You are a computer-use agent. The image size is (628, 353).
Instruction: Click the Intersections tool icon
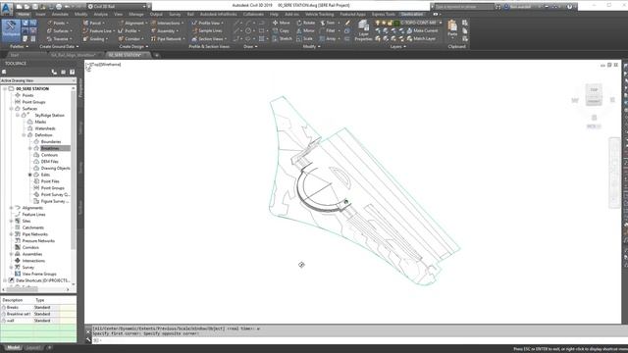tap(153, 24)
